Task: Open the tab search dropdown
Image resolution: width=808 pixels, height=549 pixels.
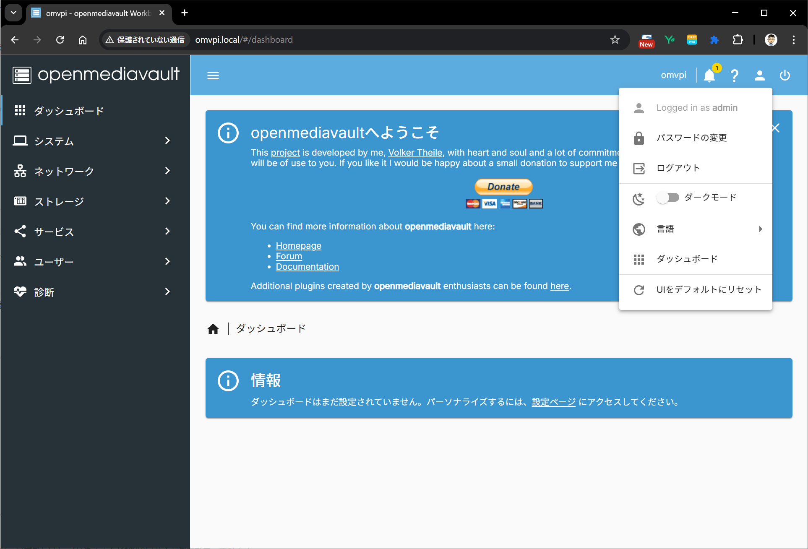Action: [x=13, y=13]
